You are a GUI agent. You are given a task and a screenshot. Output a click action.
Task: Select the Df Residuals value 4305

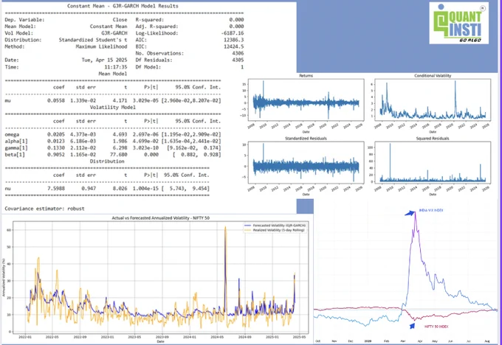pyautogui.click(x=238, y=60)
